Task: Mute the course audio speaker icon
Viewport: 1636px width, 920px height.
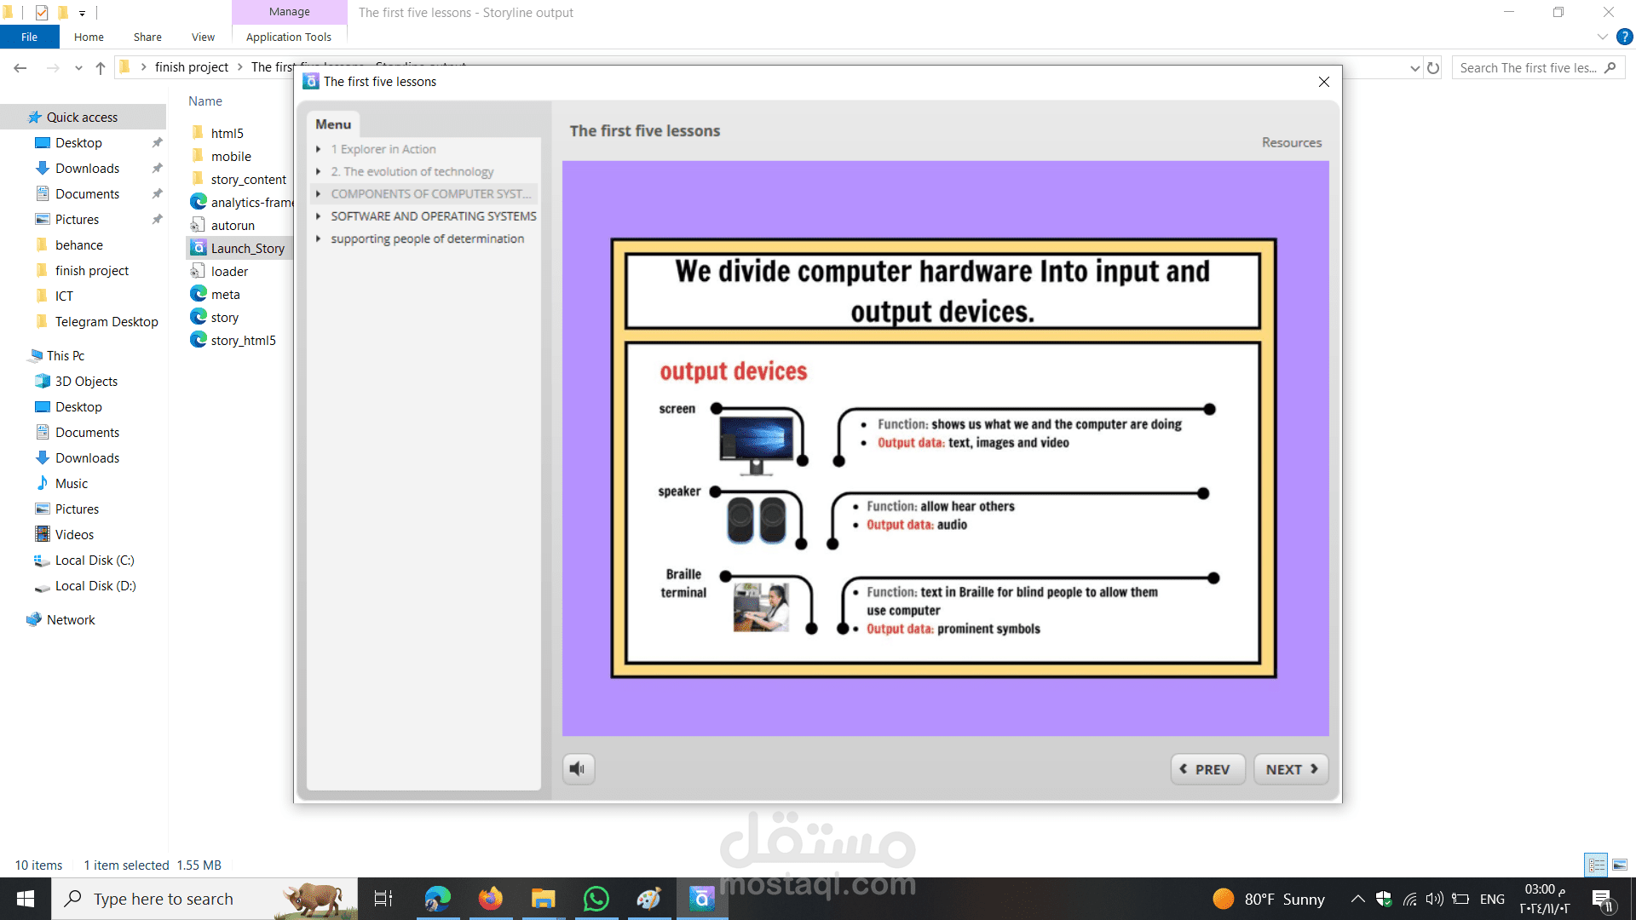Action: [x=578, y=769]
